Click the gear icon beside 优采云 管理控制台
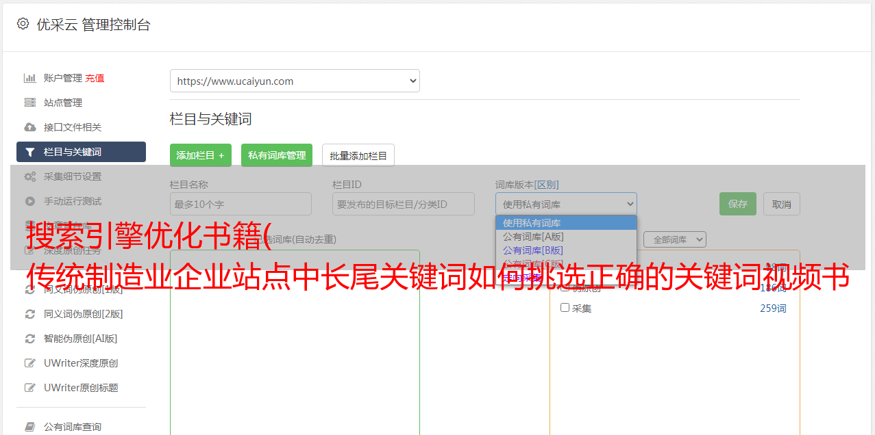This screenshot has height=435, width=875. pyautogui.click(x=23, y=24)
